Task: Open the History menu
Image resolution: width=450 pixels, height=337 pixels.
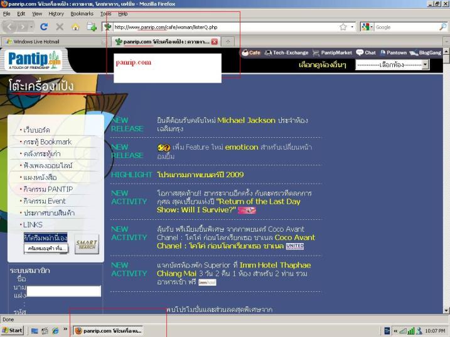Action: coord(56,13)
